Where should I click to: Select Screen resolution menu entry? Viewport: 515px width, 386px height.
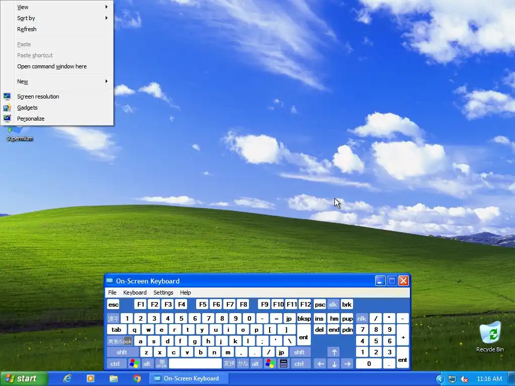coord(57,96)
